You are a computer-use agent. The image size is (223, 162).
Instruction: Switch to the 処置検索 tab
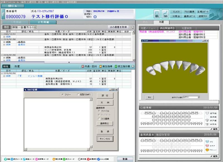[x=186, y=28]
